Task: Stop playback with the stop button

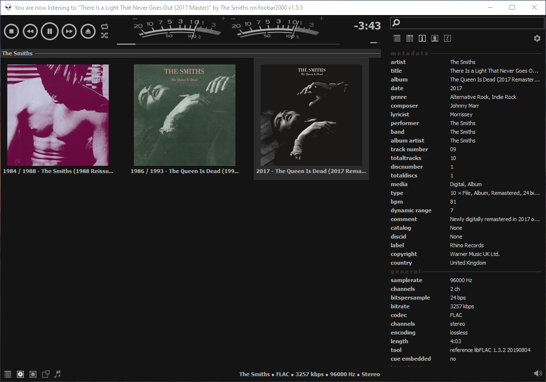Action: [x=12, y=32]
